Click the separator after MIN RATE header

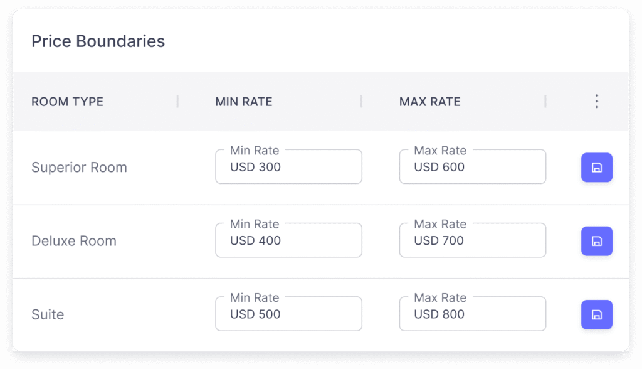tap(362, 102)
